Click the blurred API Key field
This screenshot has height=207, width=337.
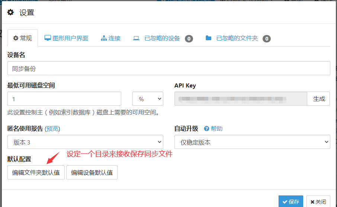(240, 99)
